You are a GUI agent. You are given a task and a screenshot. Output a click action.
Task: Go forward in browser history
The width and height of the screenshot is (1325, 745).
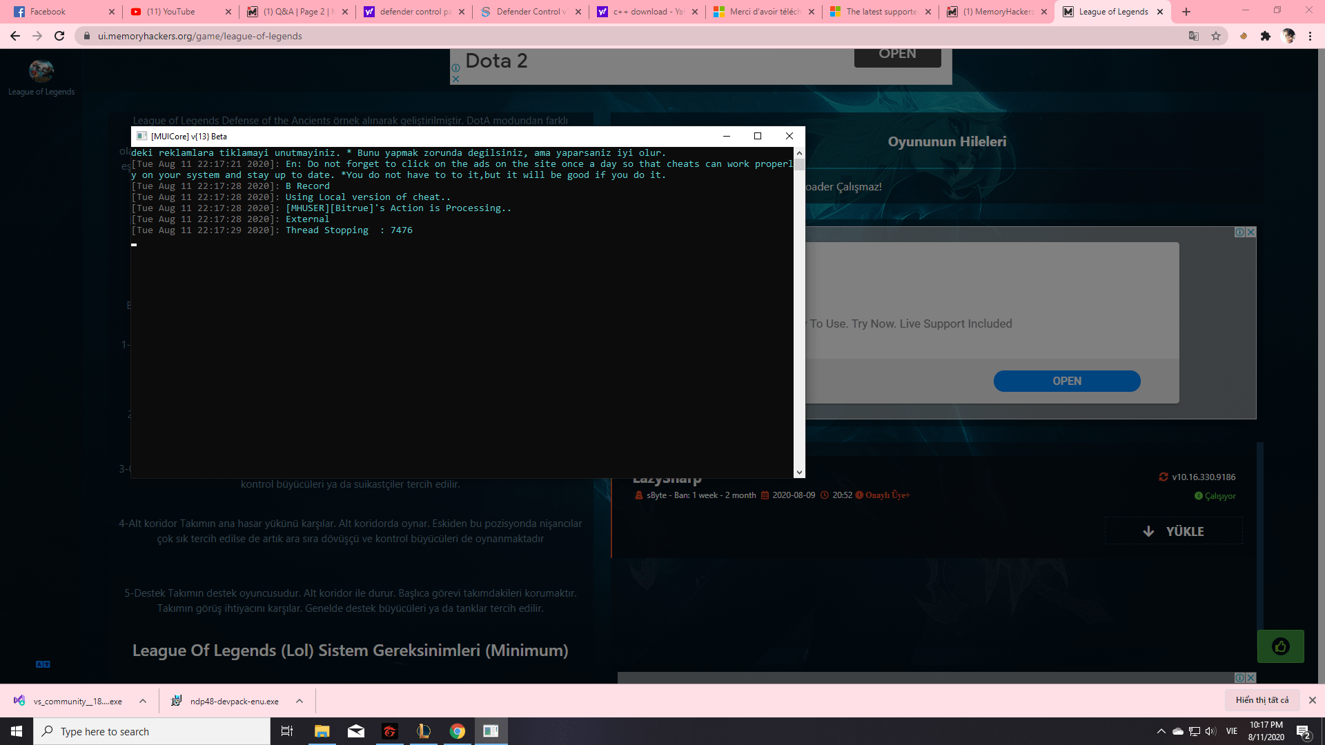click(x=37, y=36)
